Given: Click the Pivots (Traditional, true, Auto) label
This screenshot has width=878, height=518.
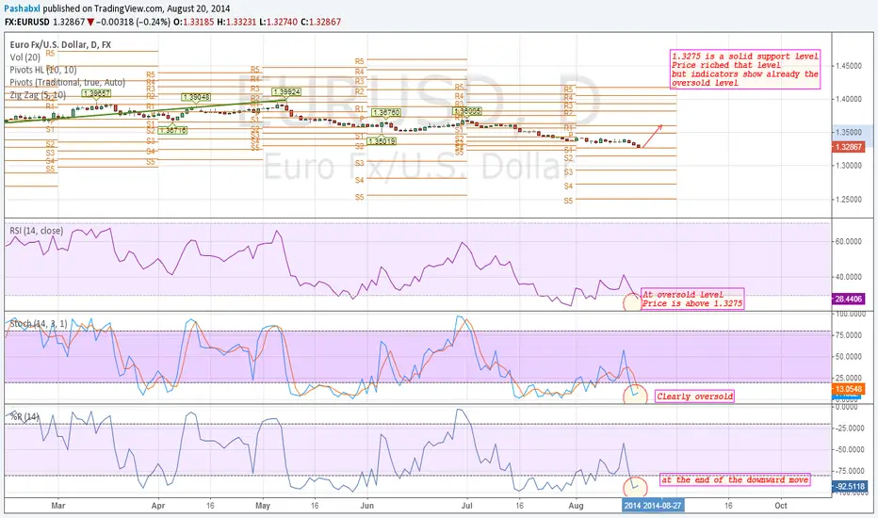Looking at the screenshot, I should 67,82.
